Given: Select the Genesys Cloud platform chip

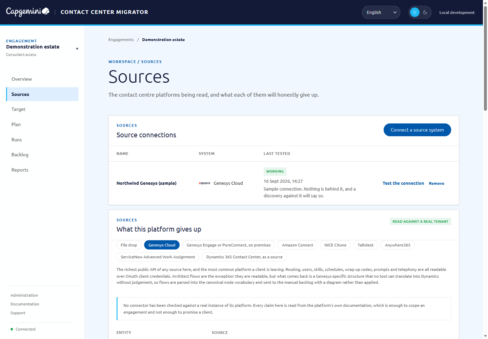Looking at the screenshot, I should click(x=162, y=245).
